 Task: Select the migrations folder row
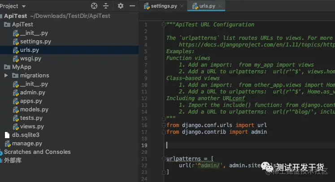[69, 76]
